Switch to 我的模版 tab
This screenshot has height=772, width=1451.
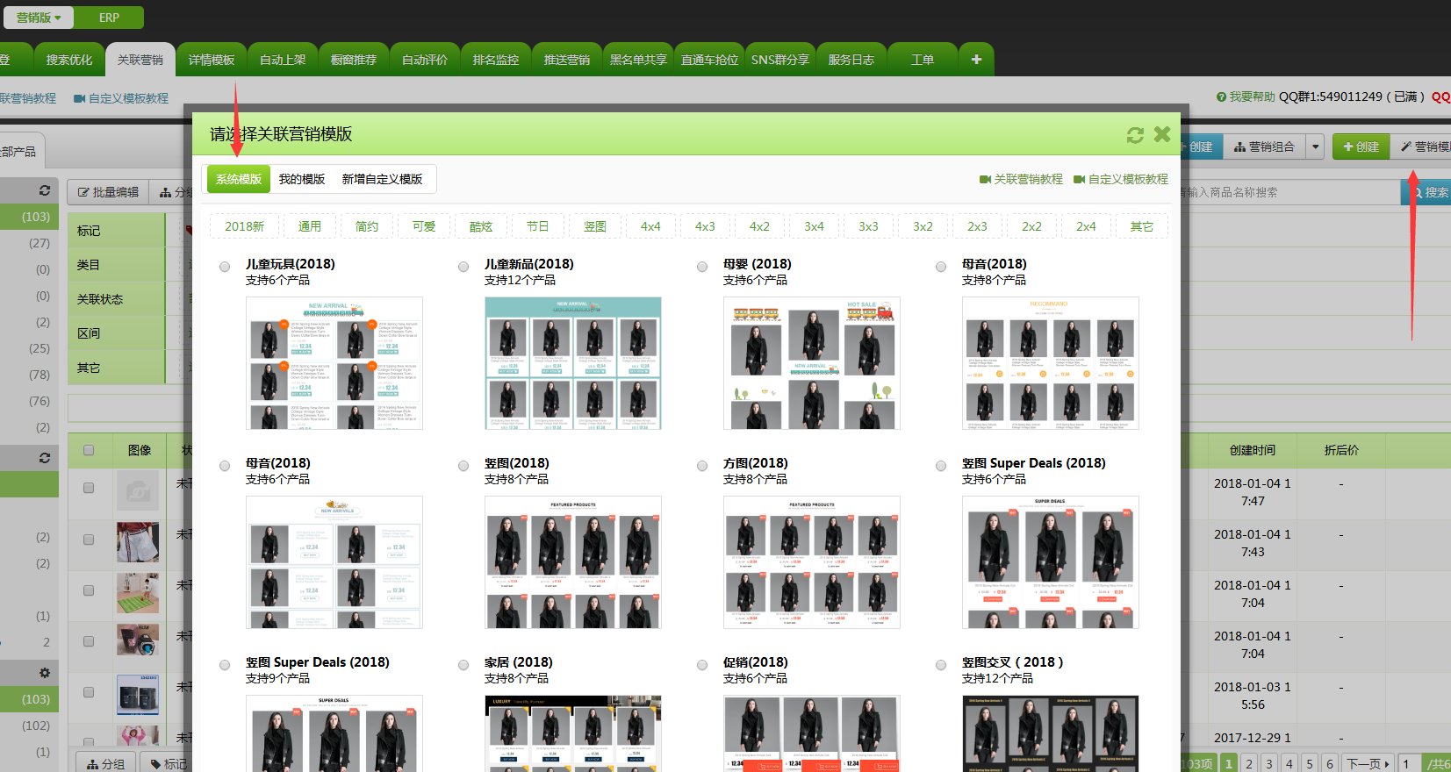pyautogui.click(x=302, y=179)
